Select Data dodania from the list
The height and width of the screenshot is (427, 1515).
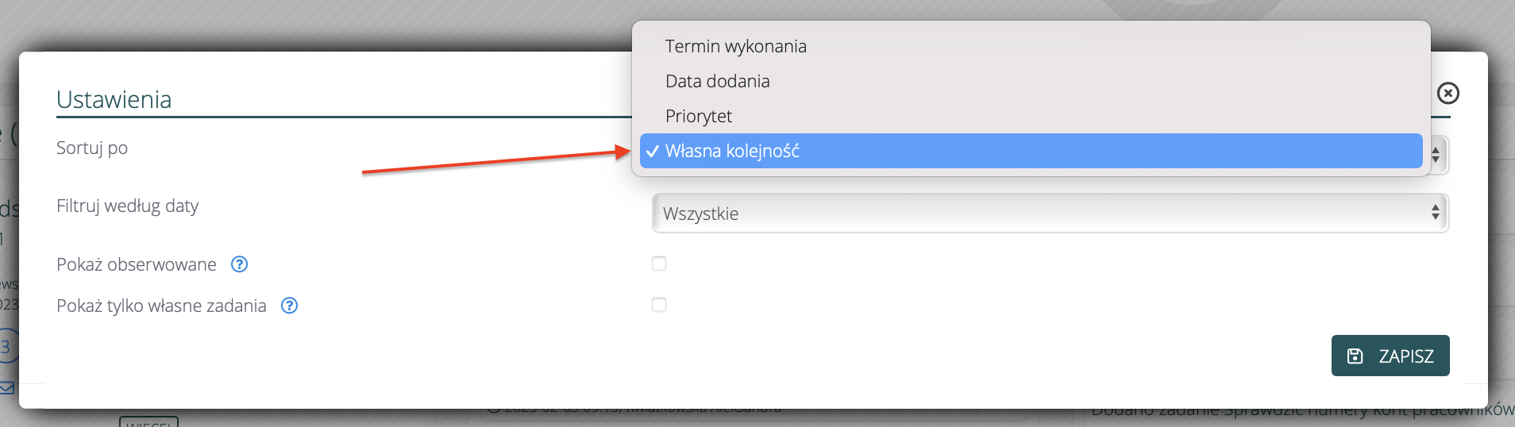click(x=718, y=81)
